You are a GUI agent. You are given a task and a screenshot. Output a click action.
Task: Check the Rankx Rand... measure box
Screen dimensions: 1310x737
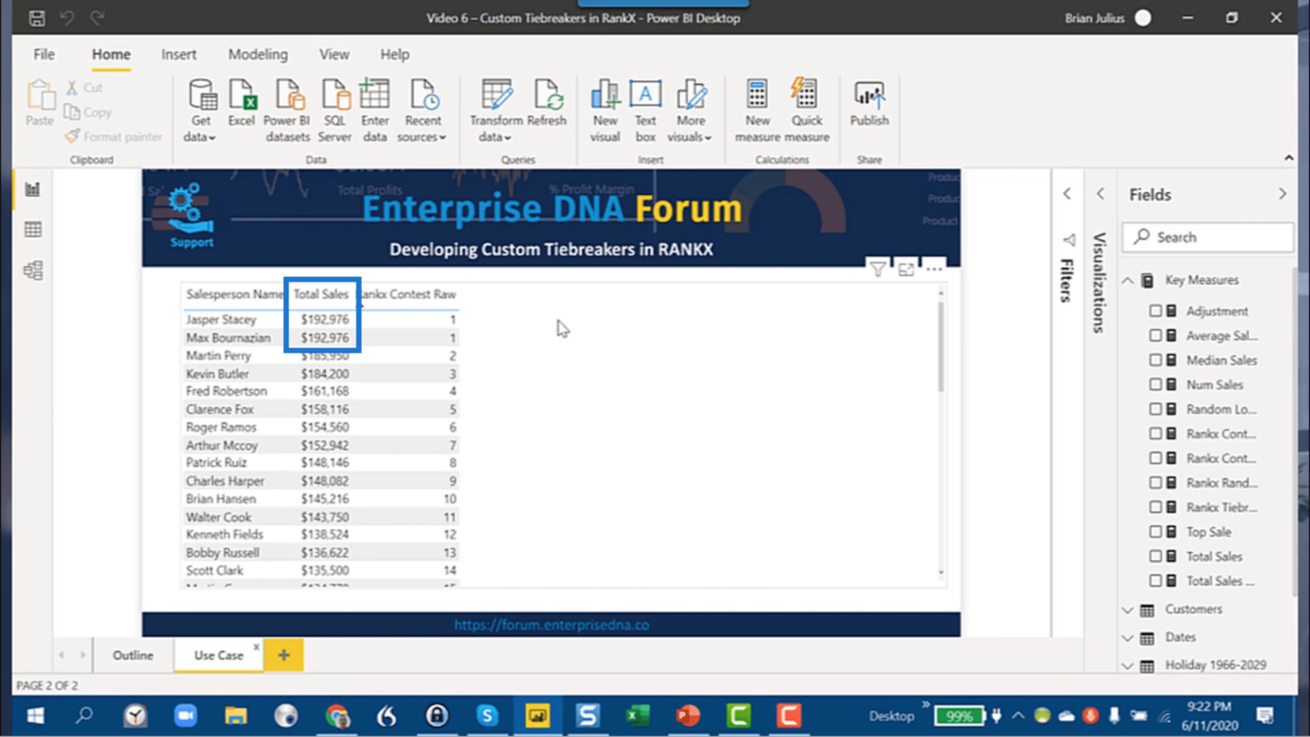pos(1155,483)
